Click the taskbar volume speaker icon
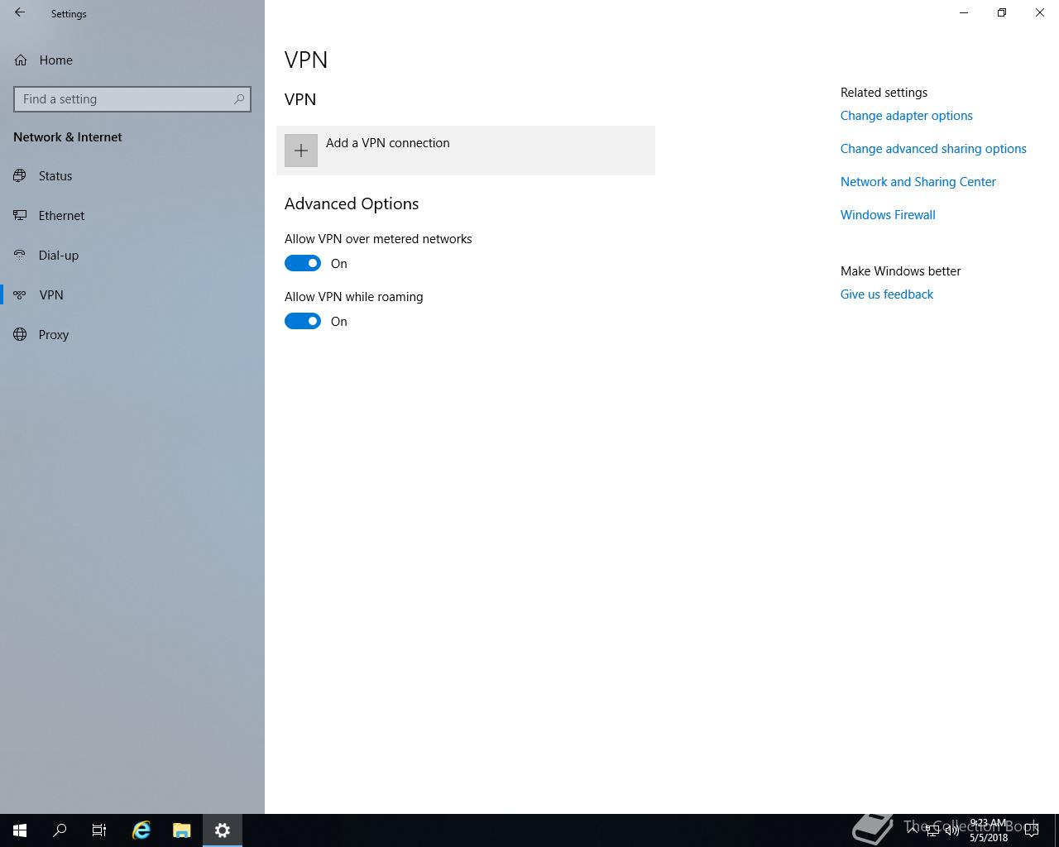 point(951,830)
